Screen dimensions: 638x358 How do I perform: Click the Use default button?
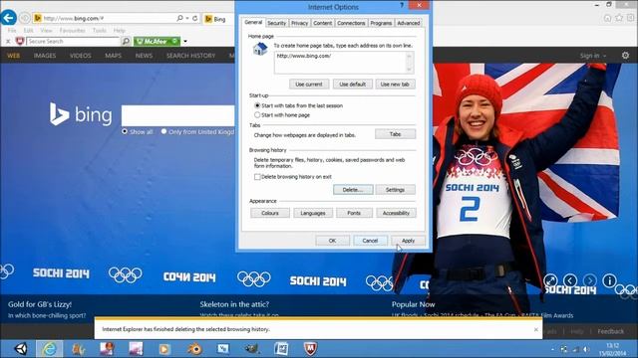tap(352, 85)
